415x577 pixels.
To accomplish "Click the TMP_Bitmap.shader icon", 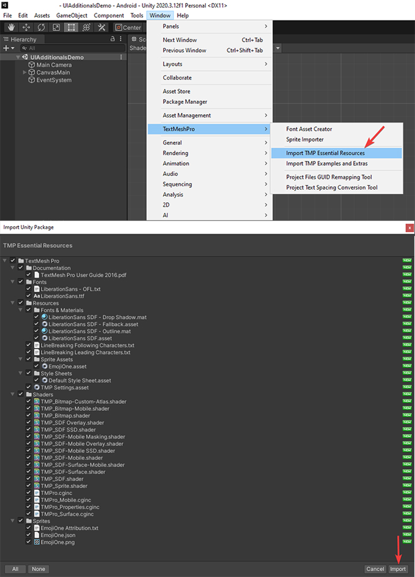I will point(37,415).
